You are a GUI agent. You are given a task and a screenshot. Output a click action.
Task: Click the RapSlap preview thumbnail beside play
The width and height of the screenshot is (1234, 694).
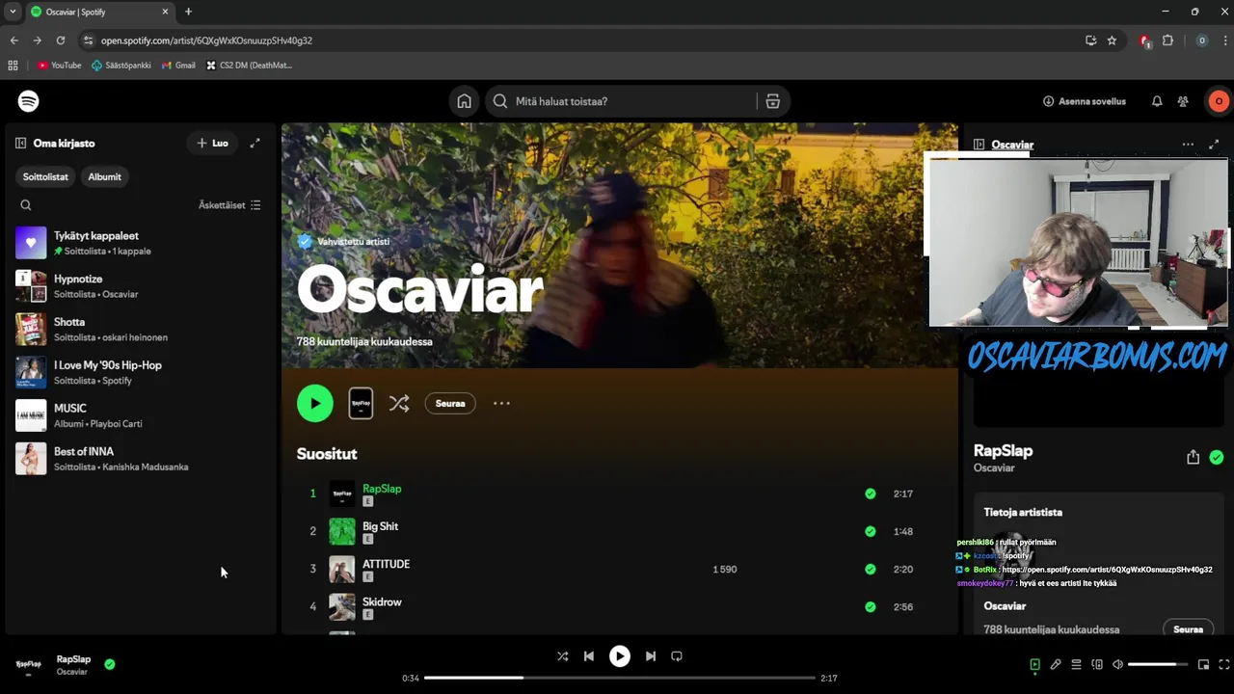tap(361, 404)
